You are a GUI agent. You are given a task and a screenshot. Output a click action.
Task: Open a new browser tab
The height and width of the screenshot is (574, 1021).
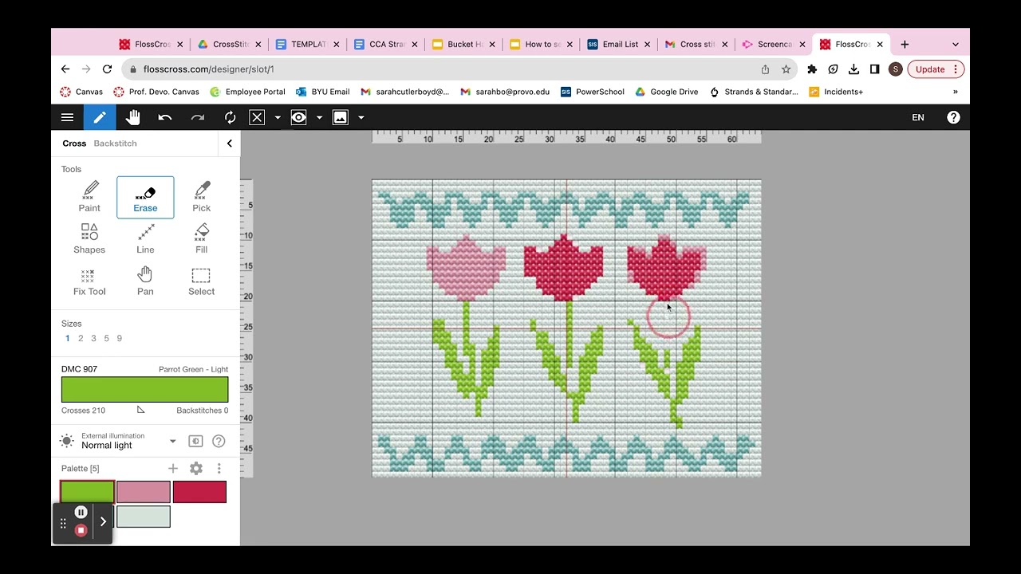point(905,45)
